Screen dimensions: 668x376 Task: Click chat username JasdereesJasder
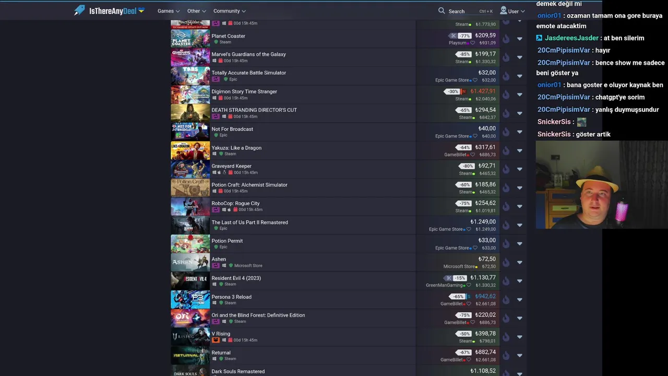[572, 38]
